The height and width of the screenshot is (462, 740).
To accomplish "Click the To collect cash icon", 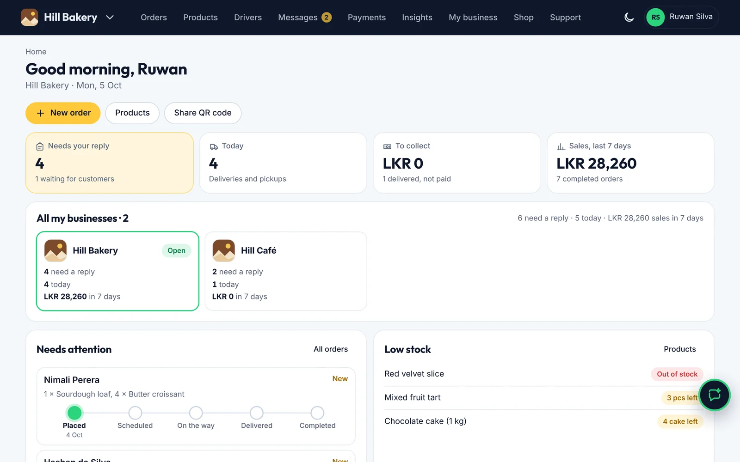I will click(x=387, y=146).
